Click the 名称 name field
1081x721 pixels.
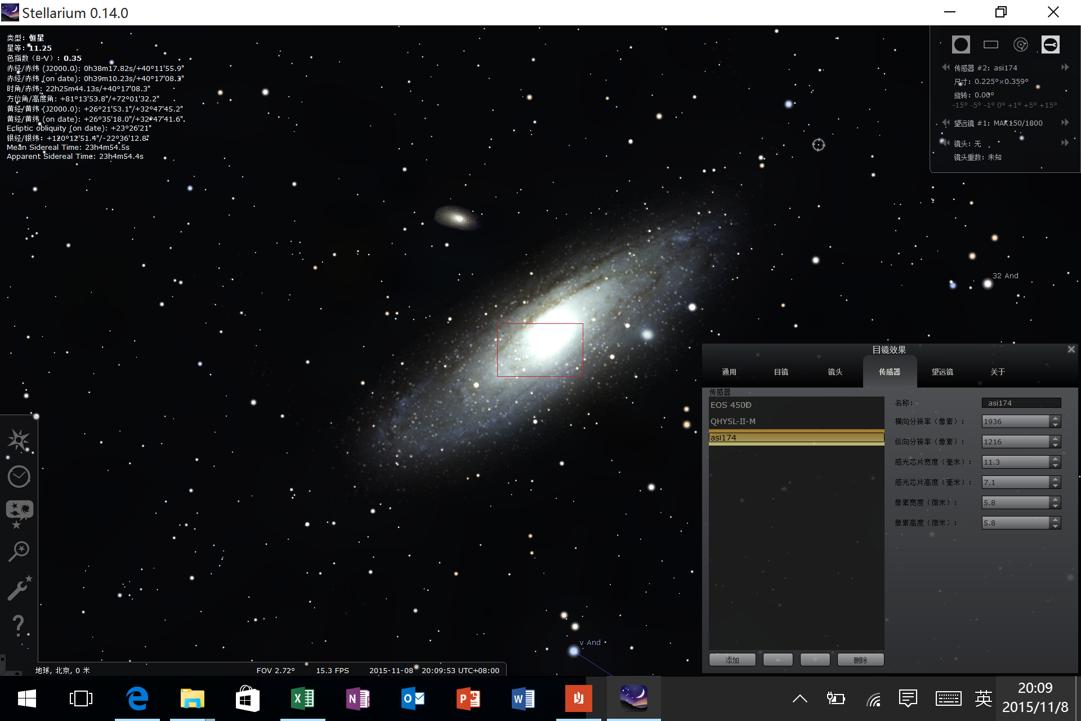pyautogui.click(x=1021, y=403)
